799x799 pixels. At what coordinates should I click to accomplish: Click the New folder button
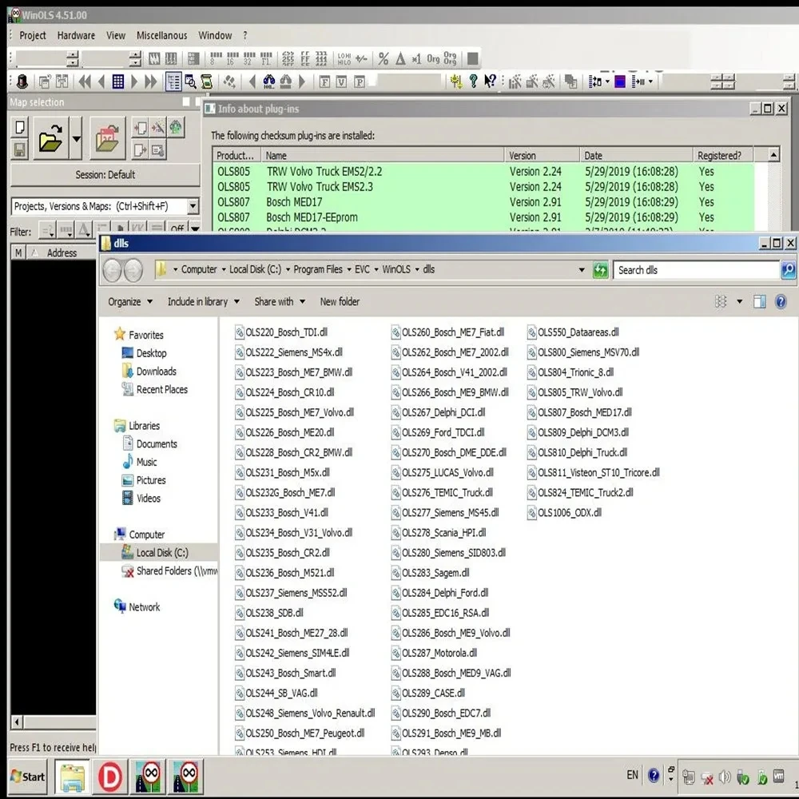click(340, 302)
